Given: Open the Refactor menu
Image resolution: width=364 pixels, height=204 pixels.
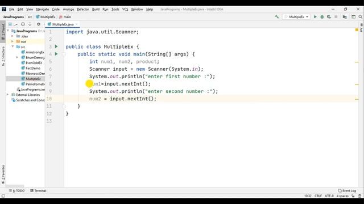Looking at the screenshot, I should (83, 9).
